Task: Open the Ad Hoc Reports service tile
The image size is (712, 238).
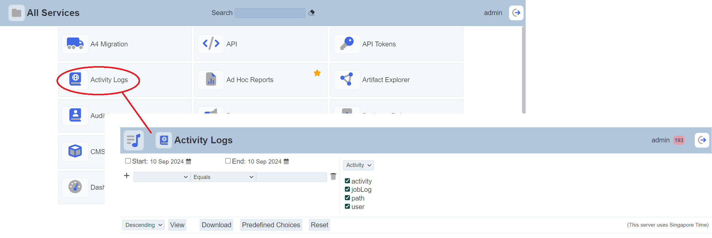Action: (x=250, y=80)
